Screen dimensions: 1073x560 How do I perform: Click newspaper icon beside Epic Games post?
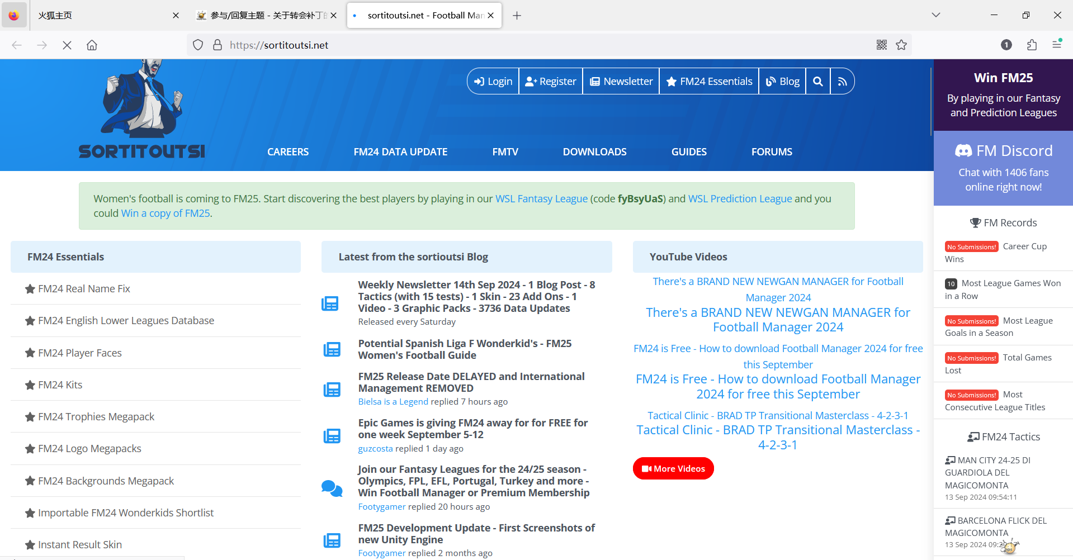click(x=332, y=436)
